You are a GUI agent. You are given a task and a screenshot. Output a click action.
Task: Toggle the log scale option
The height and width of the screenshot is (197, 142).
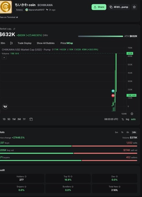[127, 119]
